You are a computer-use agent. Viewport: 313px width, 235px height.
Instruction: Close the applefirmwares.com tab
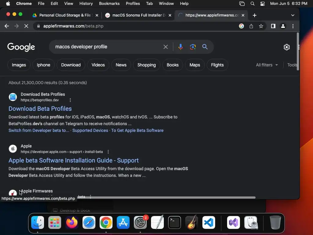click(x=243, y=15)
